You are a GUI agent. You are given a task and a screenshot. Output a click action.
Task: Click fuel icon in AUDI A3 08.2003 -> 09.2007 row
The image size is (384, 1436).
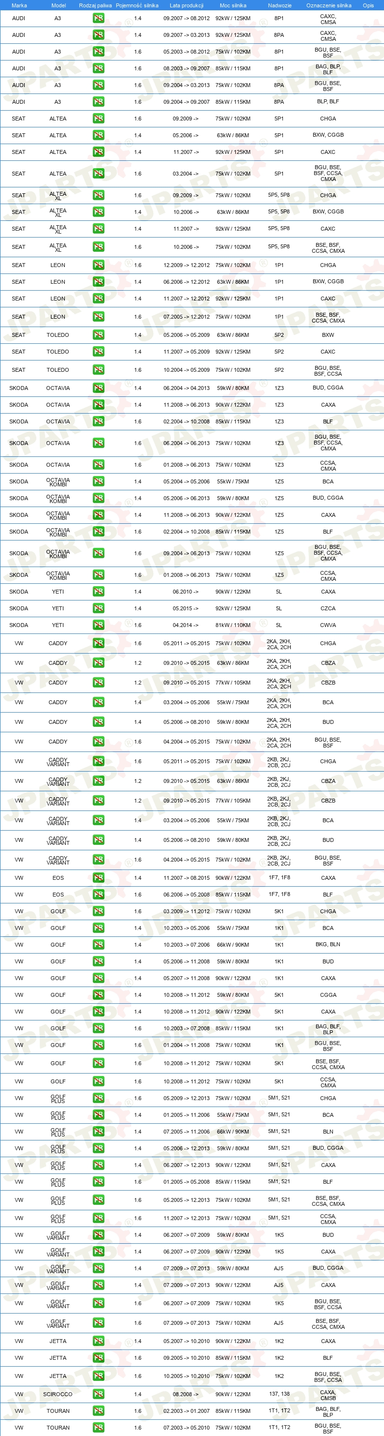99,68
